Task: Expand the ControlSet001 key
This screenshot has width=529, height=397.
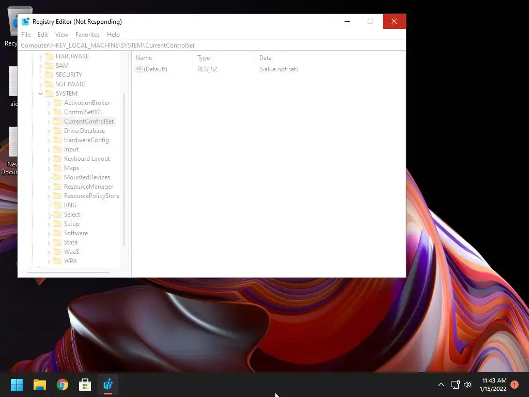Action: [x=49, y=112]
